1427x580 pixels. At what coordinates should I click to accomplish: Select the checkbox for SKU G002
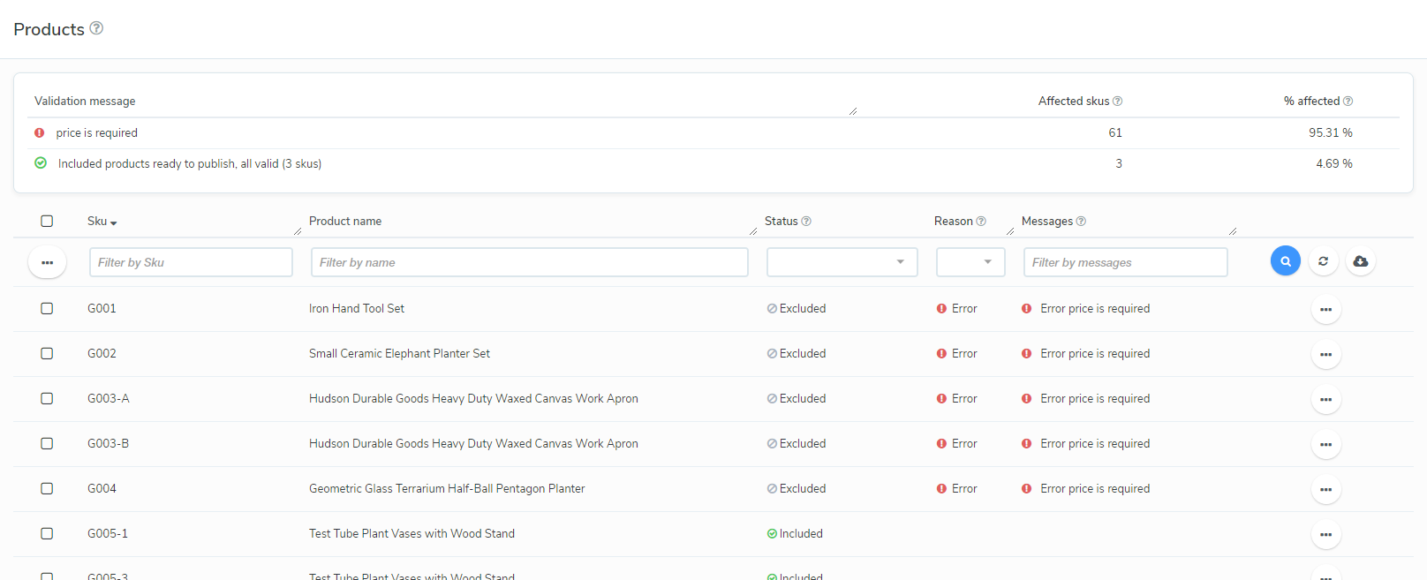point(47,353)
